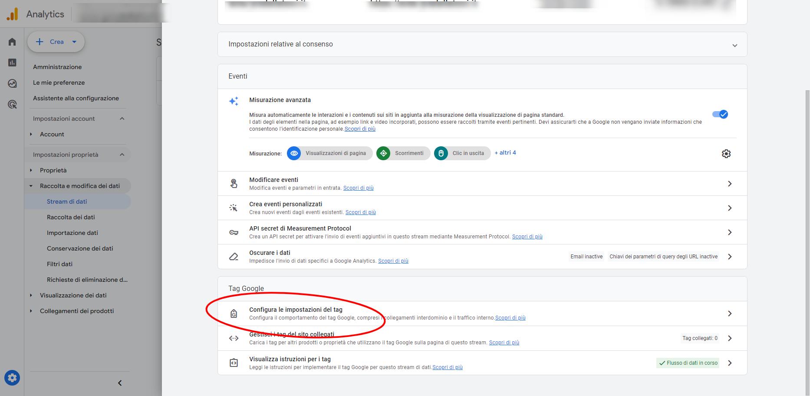
Task: Click the Analytics logo
Action: [x=12, y=14]
